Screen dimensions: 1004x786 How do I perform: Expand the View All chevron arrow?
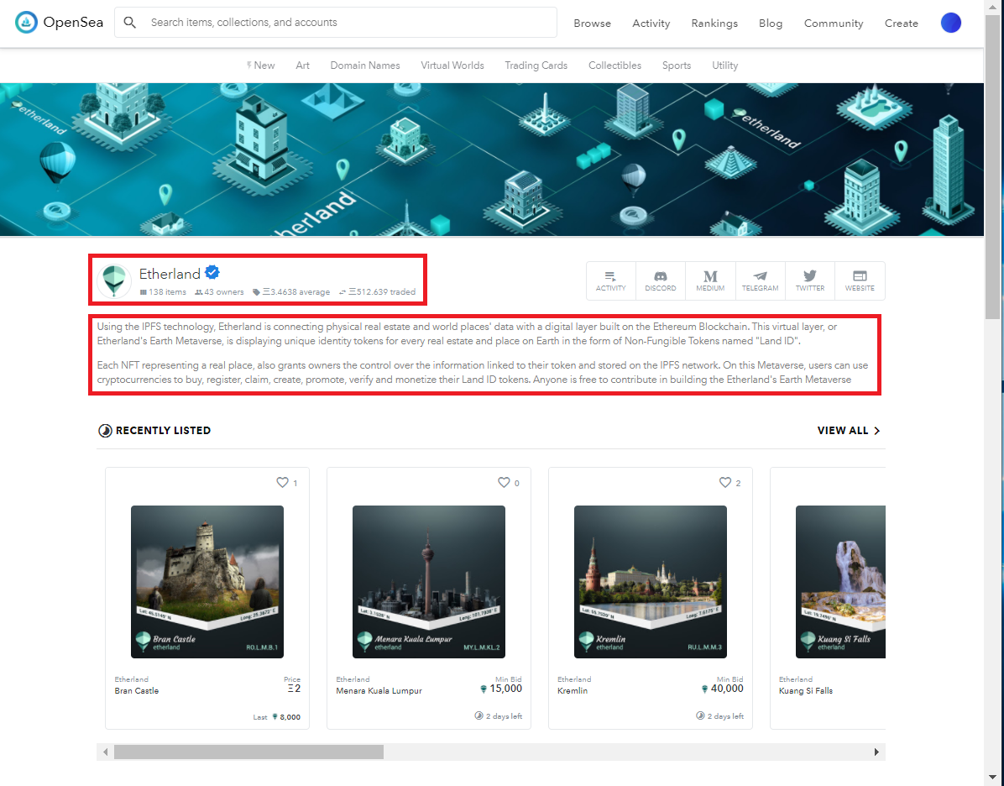click(x=877, y=431)
